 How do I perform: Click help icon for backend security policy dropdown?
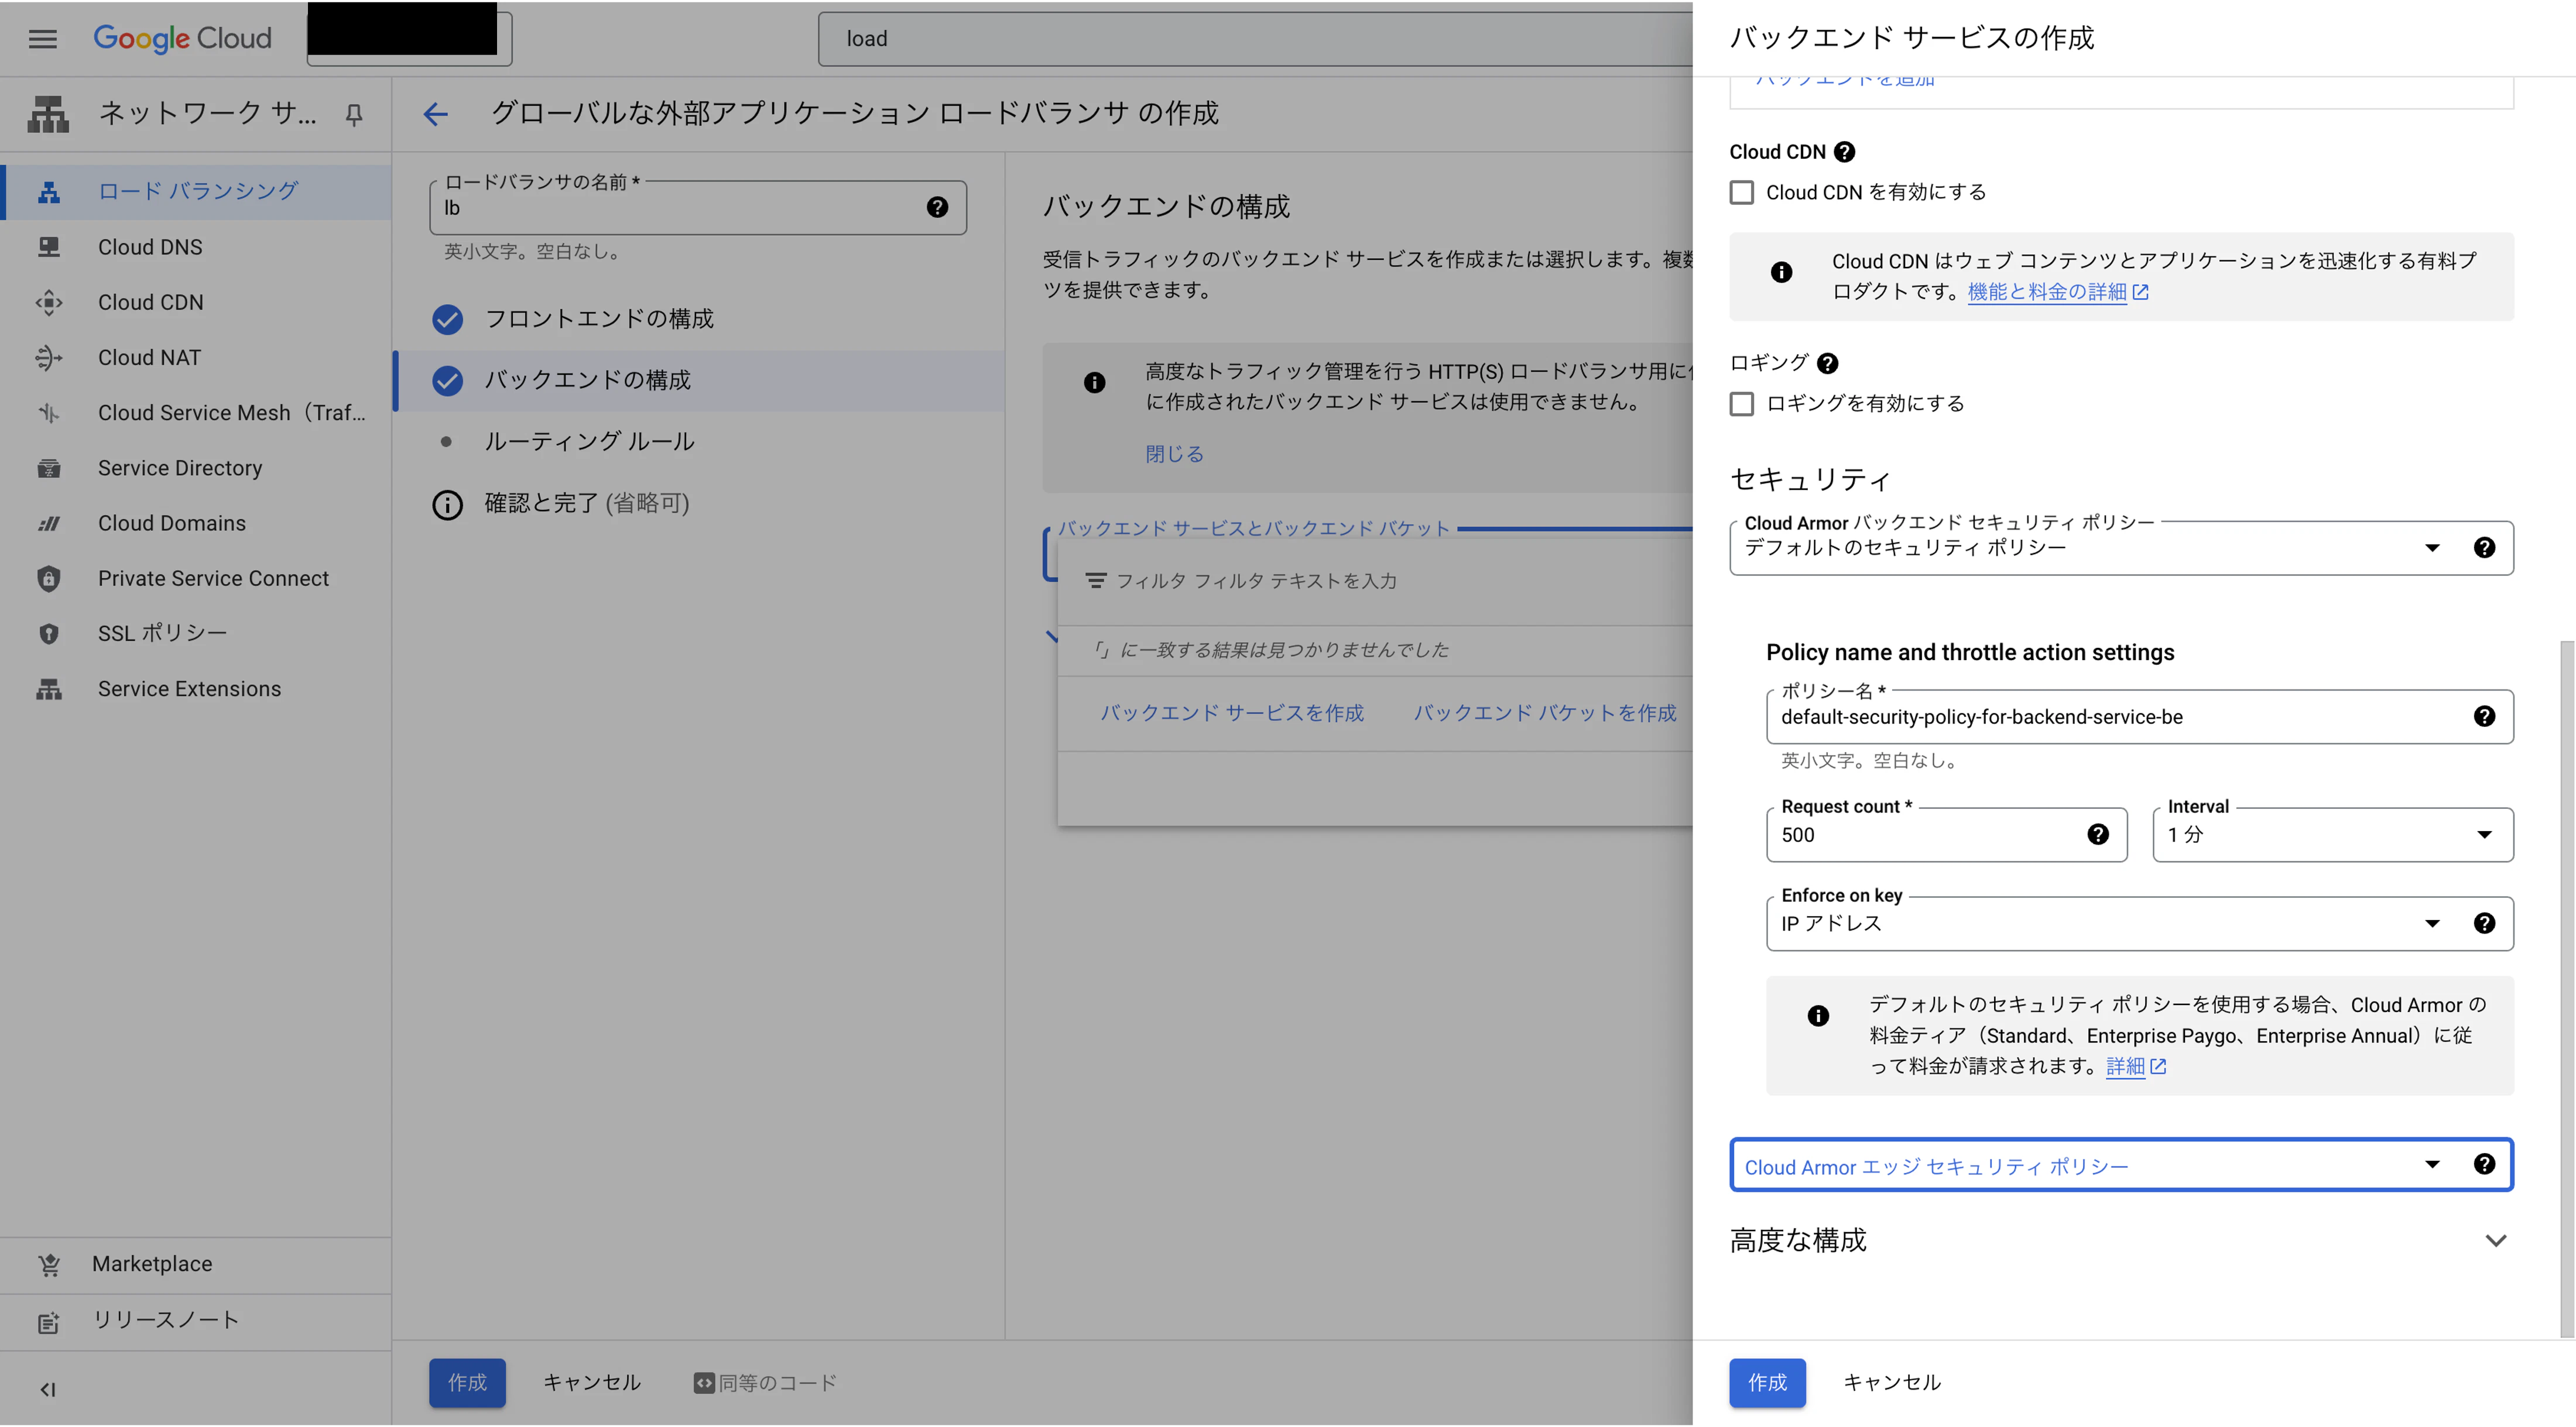(2485, 548)
